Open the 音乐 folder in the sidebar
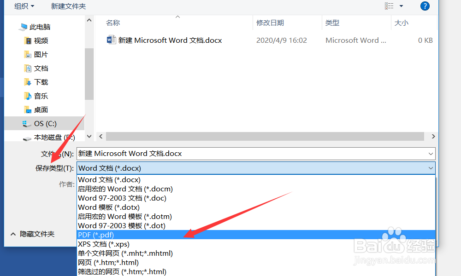The height and width of the screenshot is (276, 461). [41, 96]
